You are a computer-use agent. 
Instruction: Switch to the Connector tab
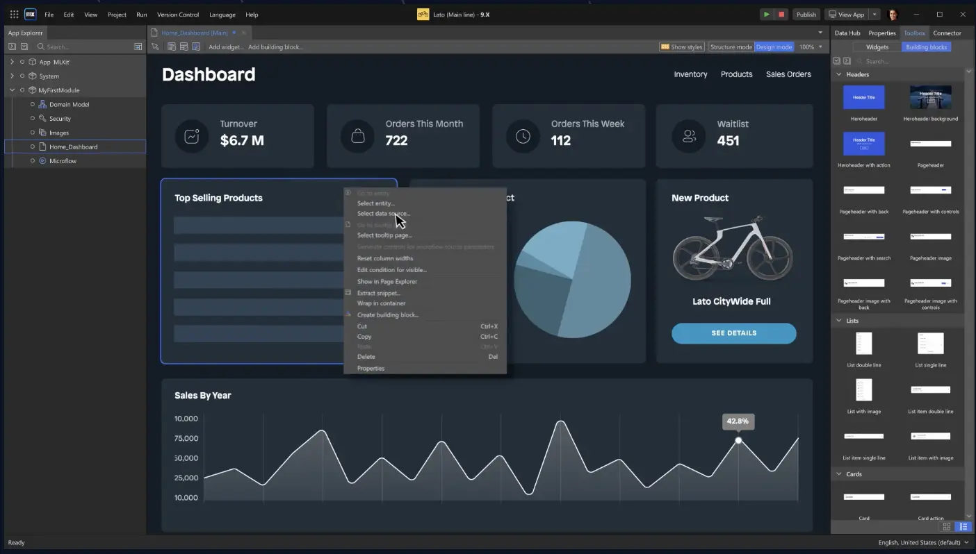(947, 33)
